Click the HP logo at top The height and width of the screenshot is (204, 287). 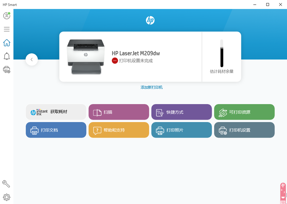pyautogui.click(x=150, y=20)
